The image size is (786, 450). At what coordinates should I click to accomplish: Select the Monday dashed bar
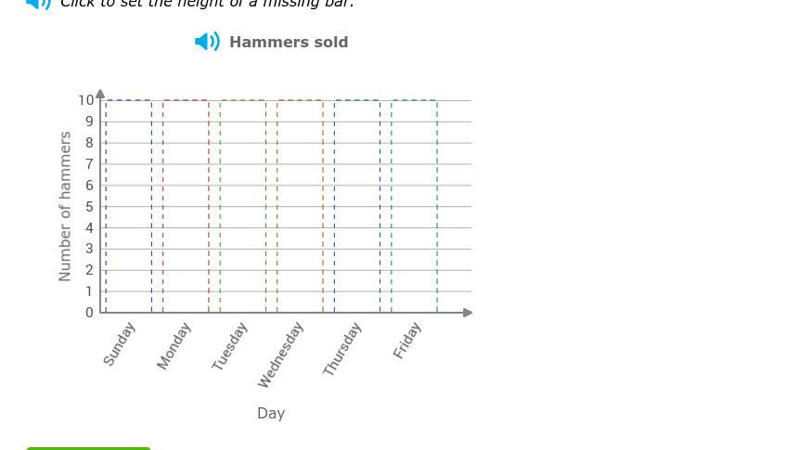tap(186, 206)
